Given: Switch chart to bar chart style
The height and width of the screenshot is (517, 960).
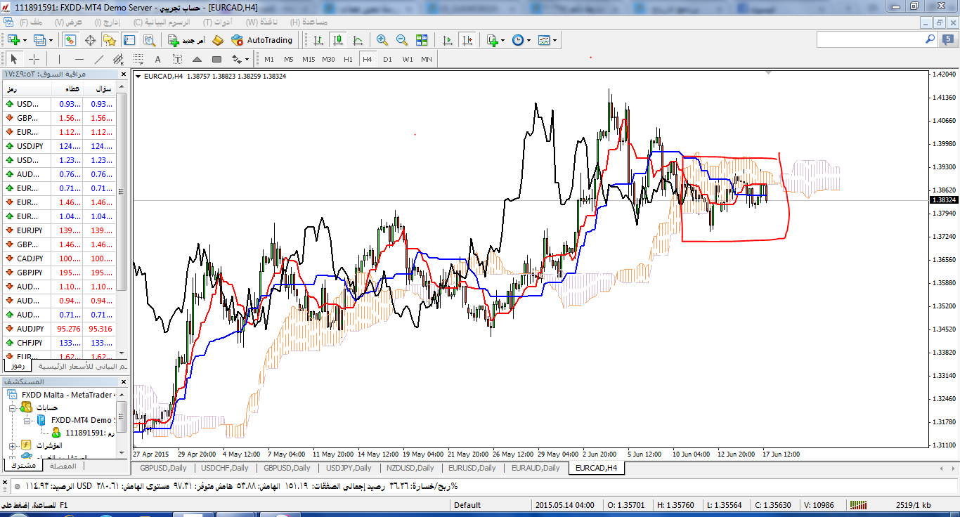Looking at the screenshot, I should [x=319, y=40].
